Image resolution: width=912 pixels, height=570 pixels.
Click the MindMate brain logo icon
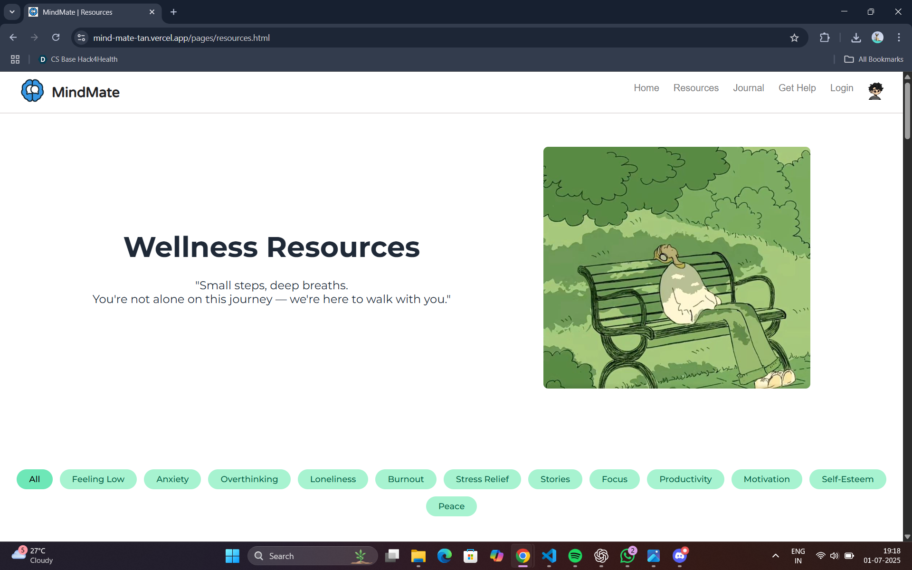[x=32, y=91]
